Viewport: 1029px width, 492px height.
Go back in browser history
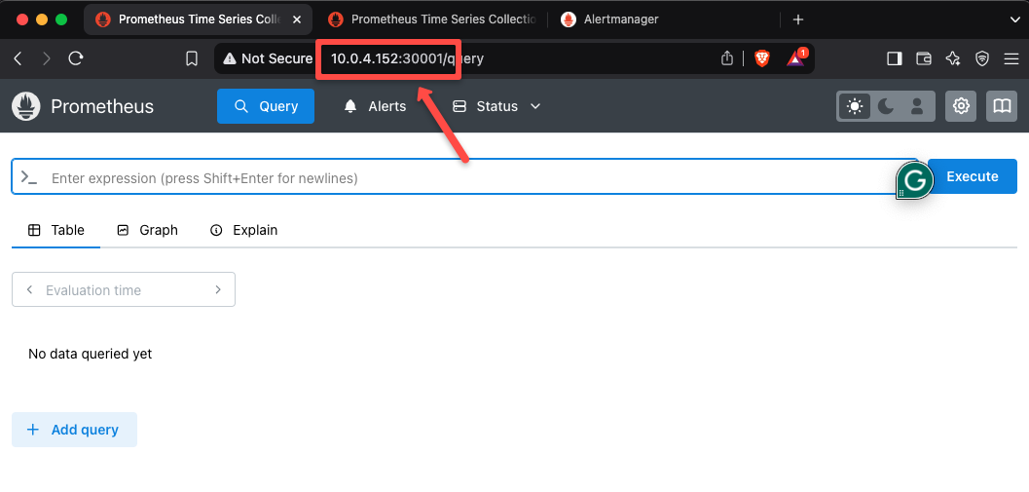point(18,59)
